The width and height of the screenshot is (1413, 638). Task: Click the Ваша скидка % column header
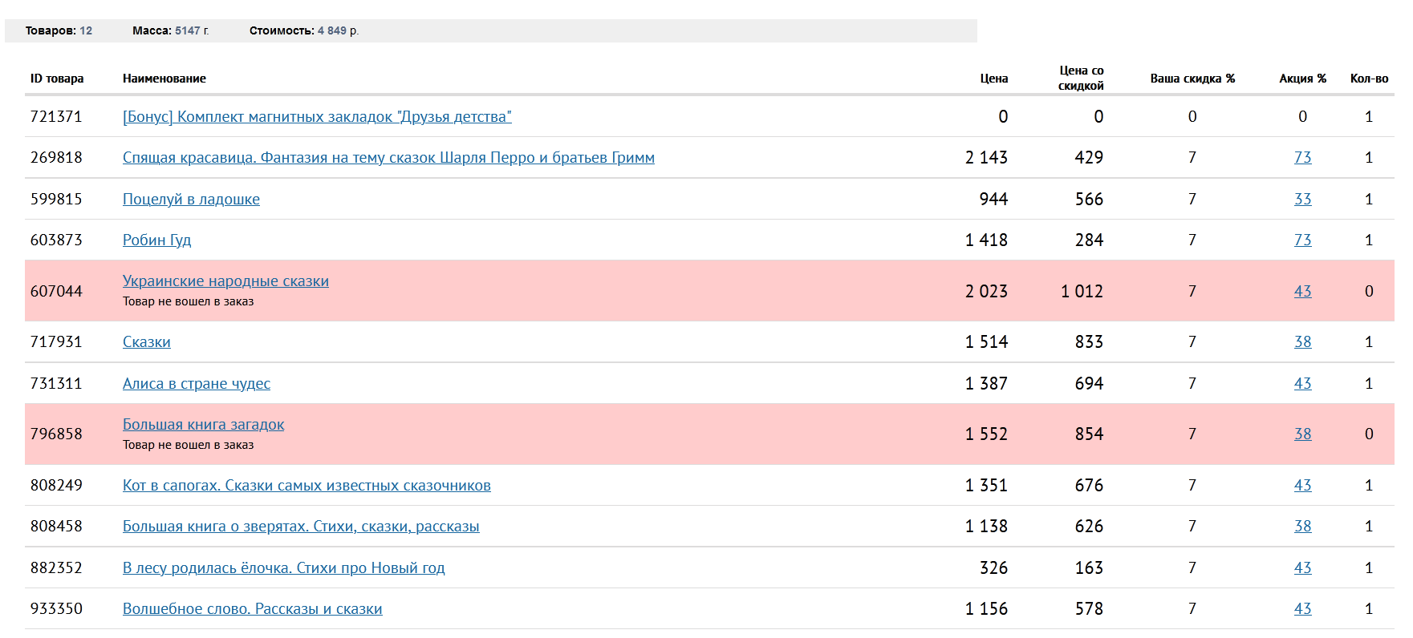(1192, 79)
